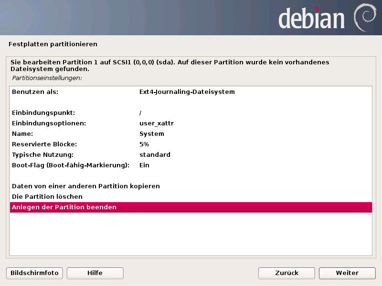Viewport: 382px width, 286px height.
Task: Adjust the reserved blocks 5% value
Action: 144,144
